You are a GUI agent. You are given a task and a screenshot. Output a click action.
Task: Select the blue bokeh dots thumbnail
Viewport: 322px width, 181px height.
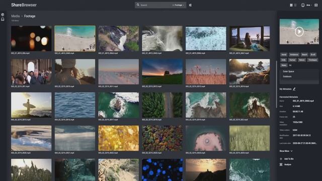pyautogui.click(x=162, y=170)
